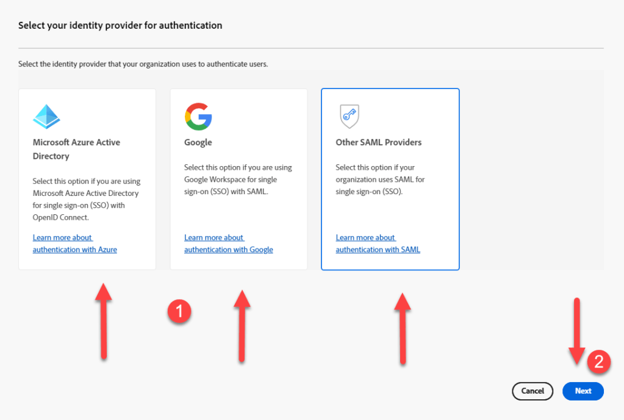Select the Microsoft Azure Active Directory title

[x=76, y=149]
